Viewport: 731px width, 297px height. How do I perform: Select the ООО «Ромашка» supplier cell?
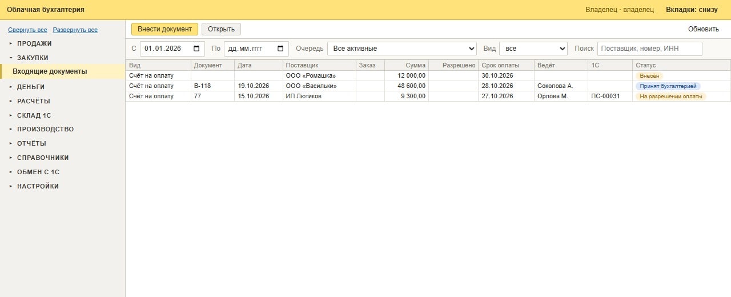[x=319, y=75]
